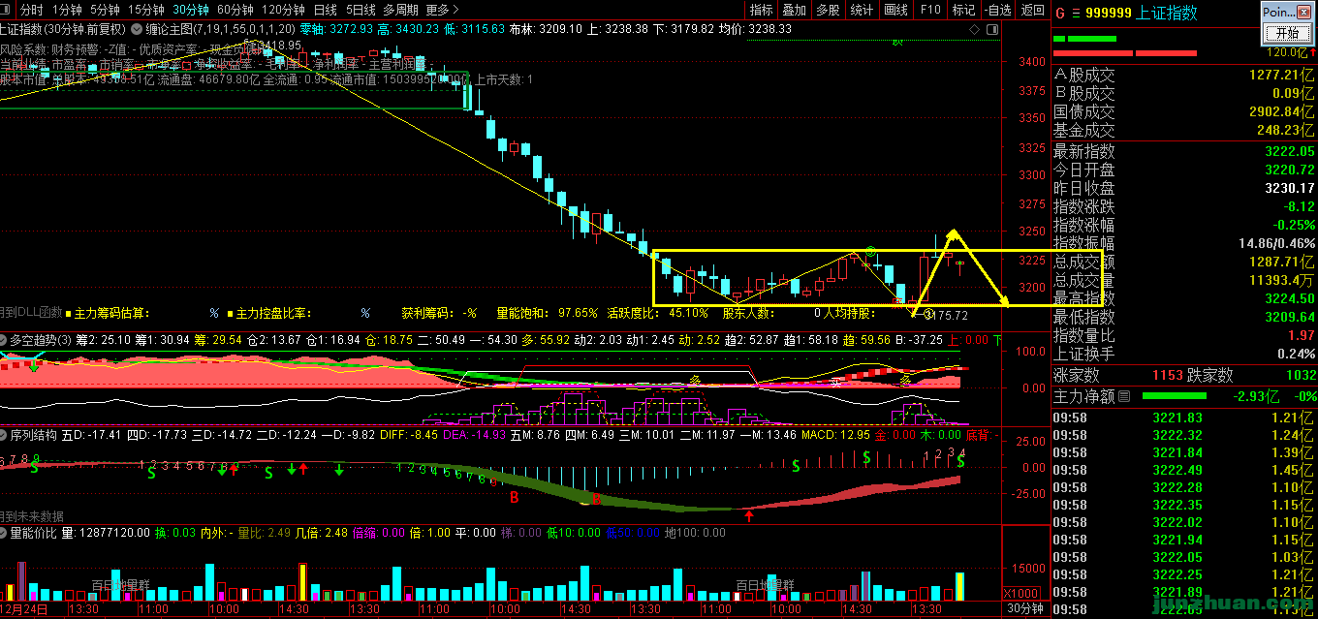Screen dimensions: 1318x619
Task: Click 涨家数 count 1153
Action: [1168, 375]
